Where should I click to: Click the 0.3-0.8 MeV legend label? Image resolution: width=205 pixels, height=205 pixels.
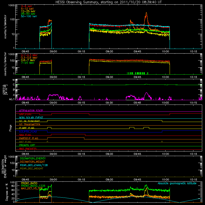(x=29, y=58)
